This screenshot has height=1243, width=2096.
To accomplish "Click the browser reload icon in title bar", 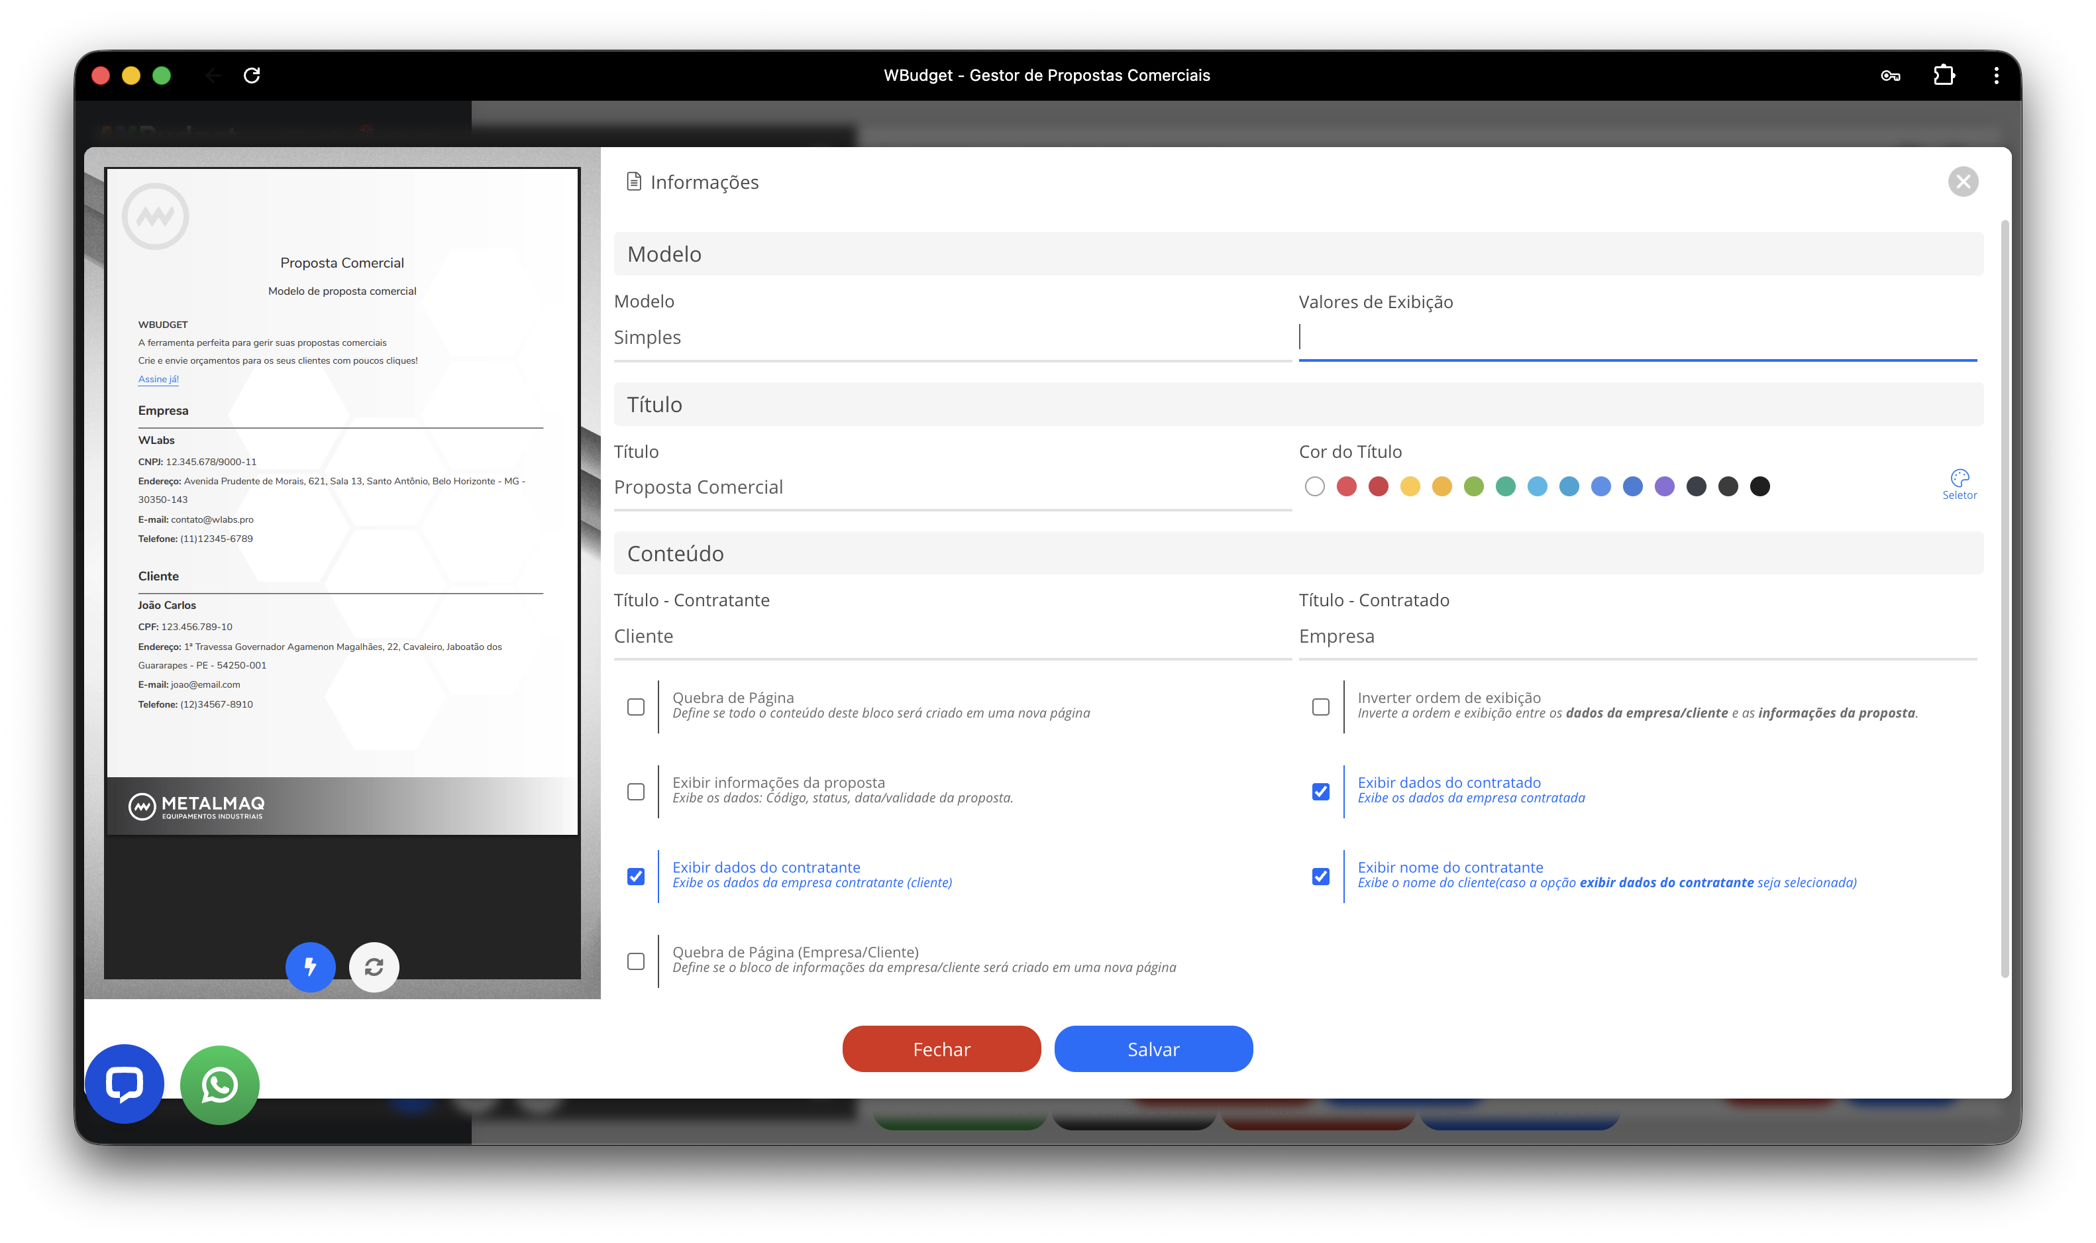I will click(x=251, y=76).
